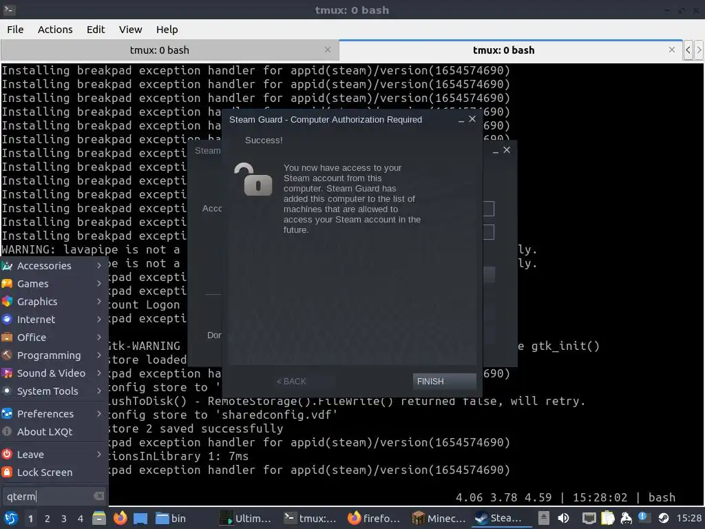Switch to the tmux taskbar window

311,518
